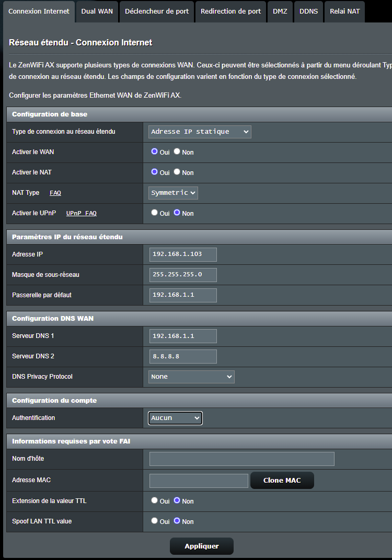This screenshot has height=560, width=392.
Task: Click the Réseau étendu - Connexion Internet title
Action: tap(81, 42)
